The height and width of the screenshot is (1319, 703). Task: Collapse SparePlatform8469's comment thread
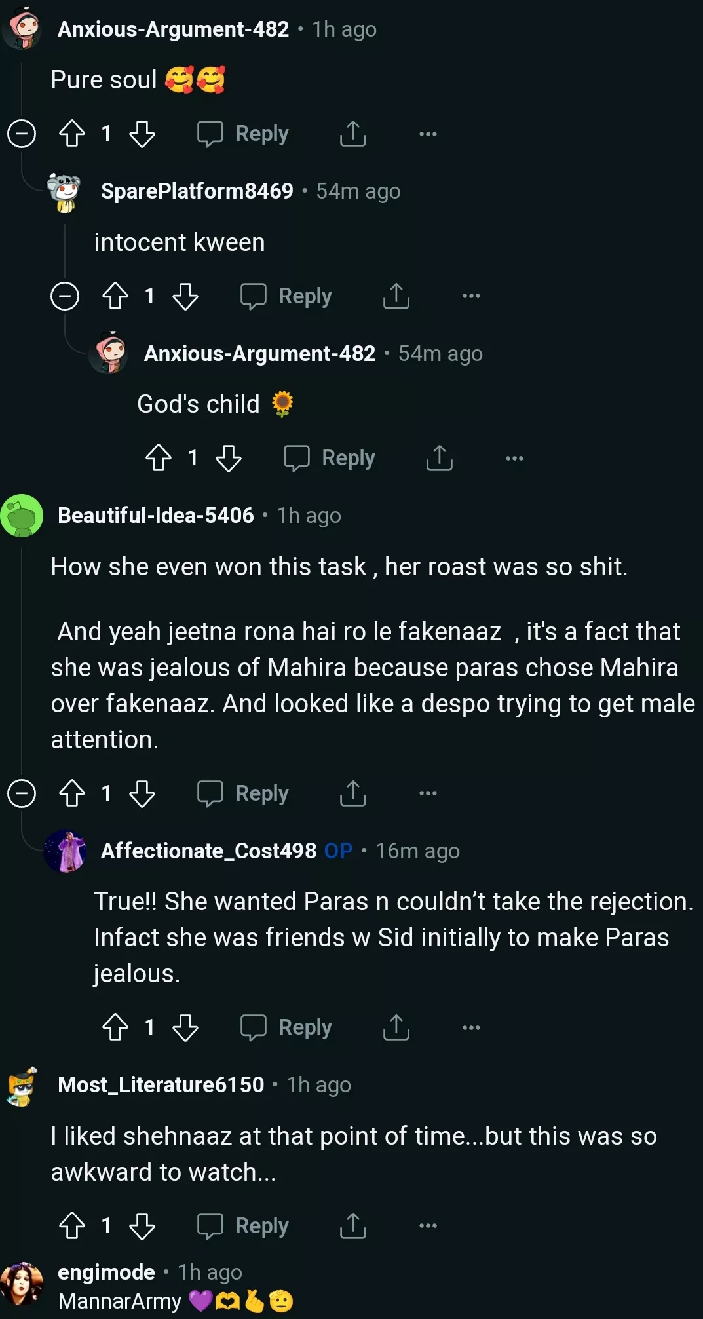coord(64,296)
